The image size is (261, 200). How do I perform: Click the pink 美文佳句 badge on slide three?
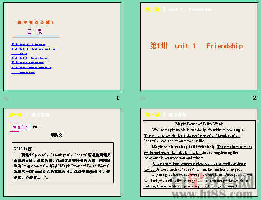pyautogui.click(x=20, y=127)
